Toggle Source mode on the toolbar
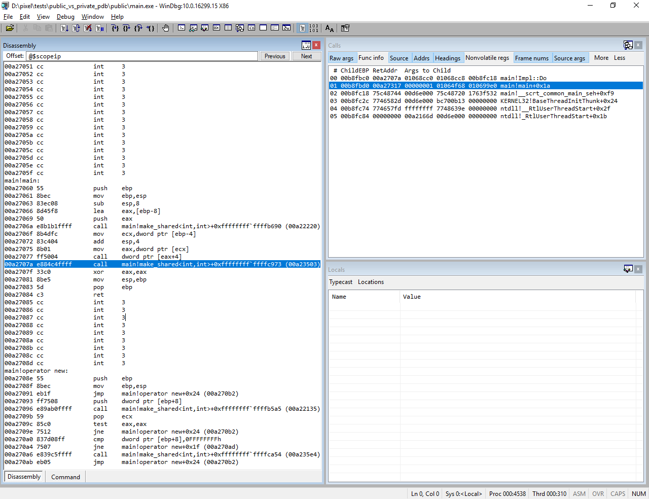This screenshot has height=499, width=649. (x=303, y=28)
